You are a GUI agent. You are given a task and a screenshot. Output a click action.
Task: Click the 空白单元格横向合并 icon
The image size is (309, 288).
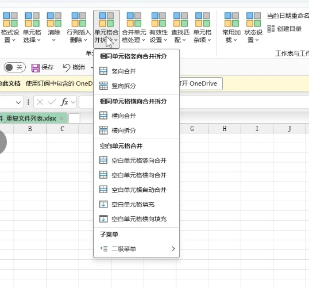[103, 175]
